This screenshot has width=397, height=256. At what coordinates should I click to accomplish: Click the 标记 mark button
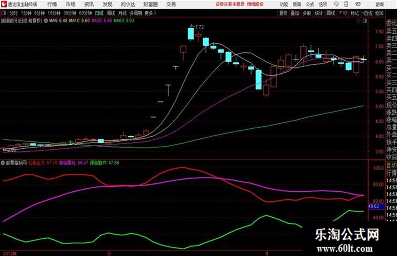click(355, 13)
